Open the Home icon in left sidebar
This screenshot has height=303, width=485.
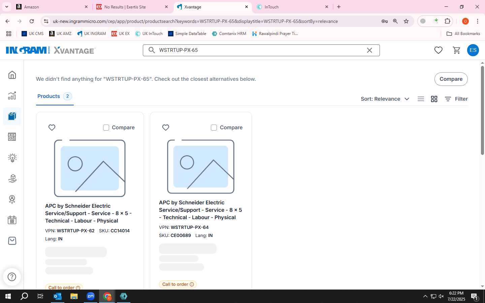tap(12, 75)
